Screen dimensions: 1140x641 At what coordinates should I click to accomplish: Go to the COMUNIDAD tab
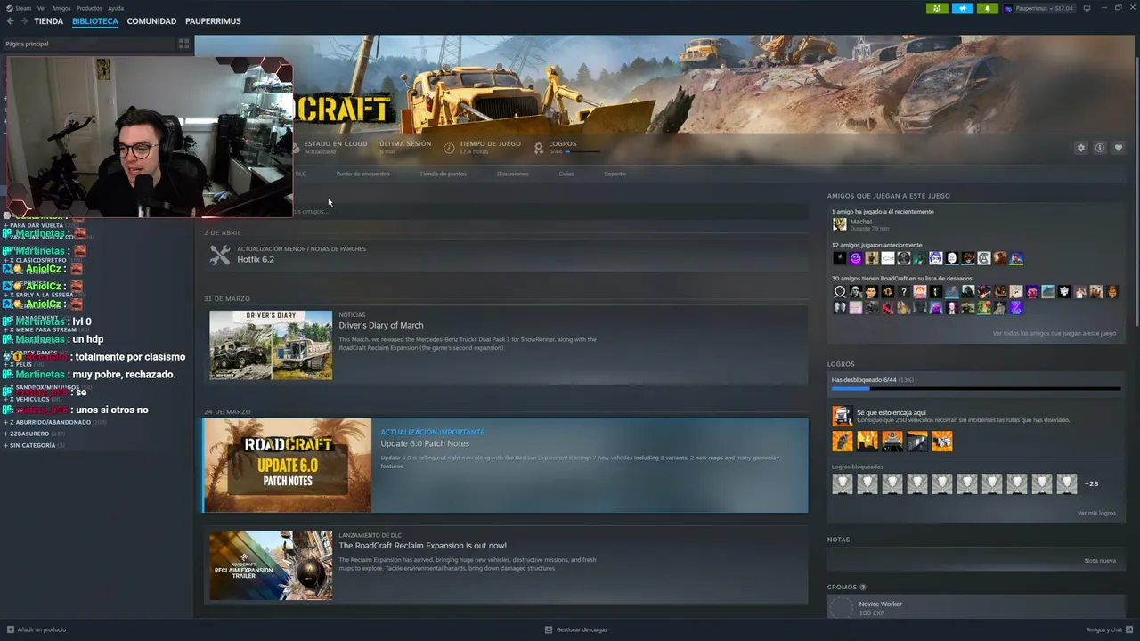(151, 21)
